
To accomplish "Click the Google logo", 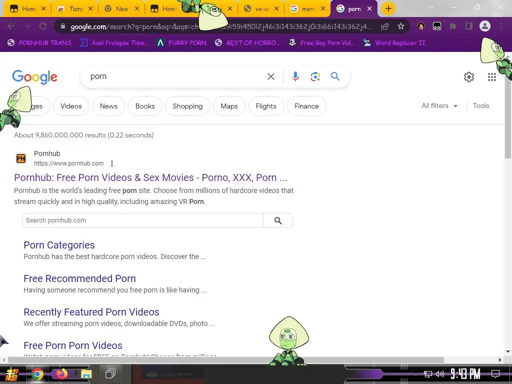I will click(x=34, y=77).
